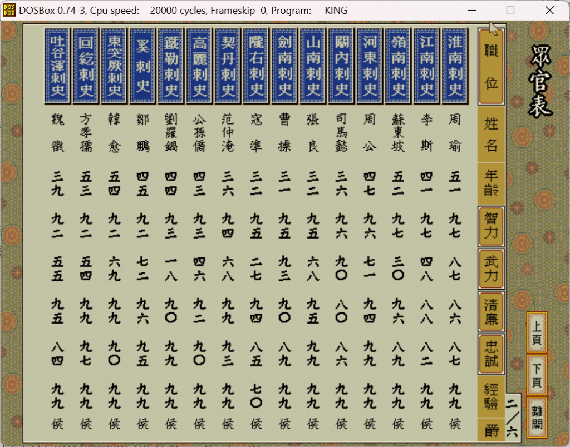The image size is (570, 447).
Task: Click official name 魏徵
Action: [x=58, y=132]
